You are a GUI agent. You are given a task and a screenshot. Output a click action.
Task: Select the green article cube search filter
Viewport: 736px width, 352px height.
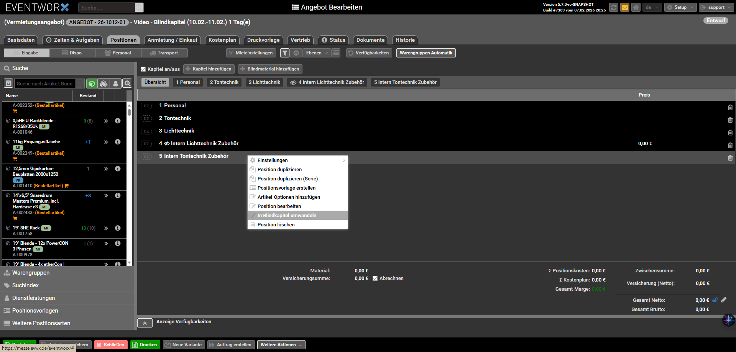92,83
